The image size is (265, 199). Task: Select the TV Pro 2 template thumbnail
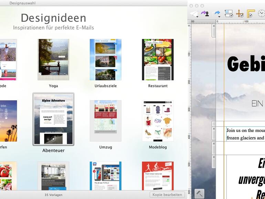coord(106,176)
